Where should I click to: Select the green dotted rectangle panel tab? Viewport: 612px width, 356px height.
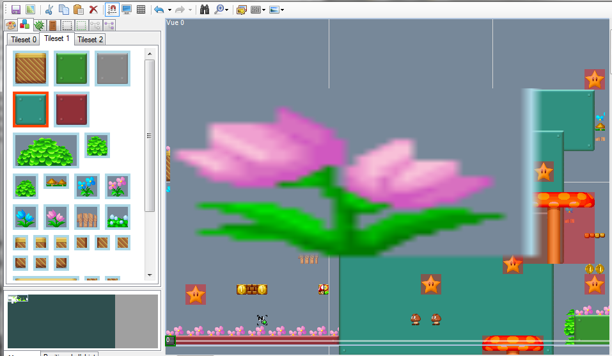click(81, 26)
